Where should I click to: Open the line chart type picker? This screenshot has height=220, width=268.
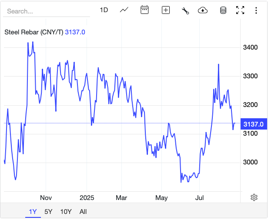pos(124,10)
